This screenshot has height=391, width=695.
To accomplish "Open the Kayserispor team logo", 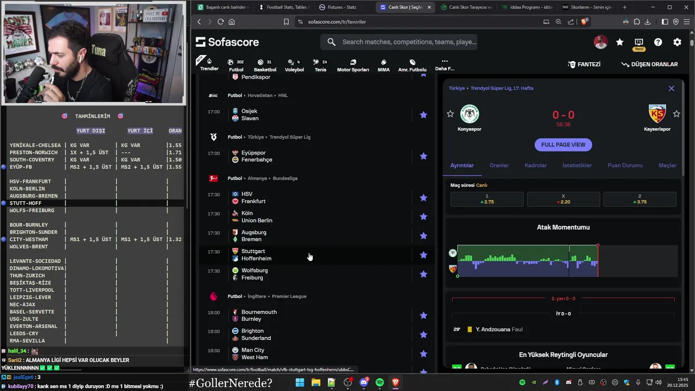I will (657, 114).
